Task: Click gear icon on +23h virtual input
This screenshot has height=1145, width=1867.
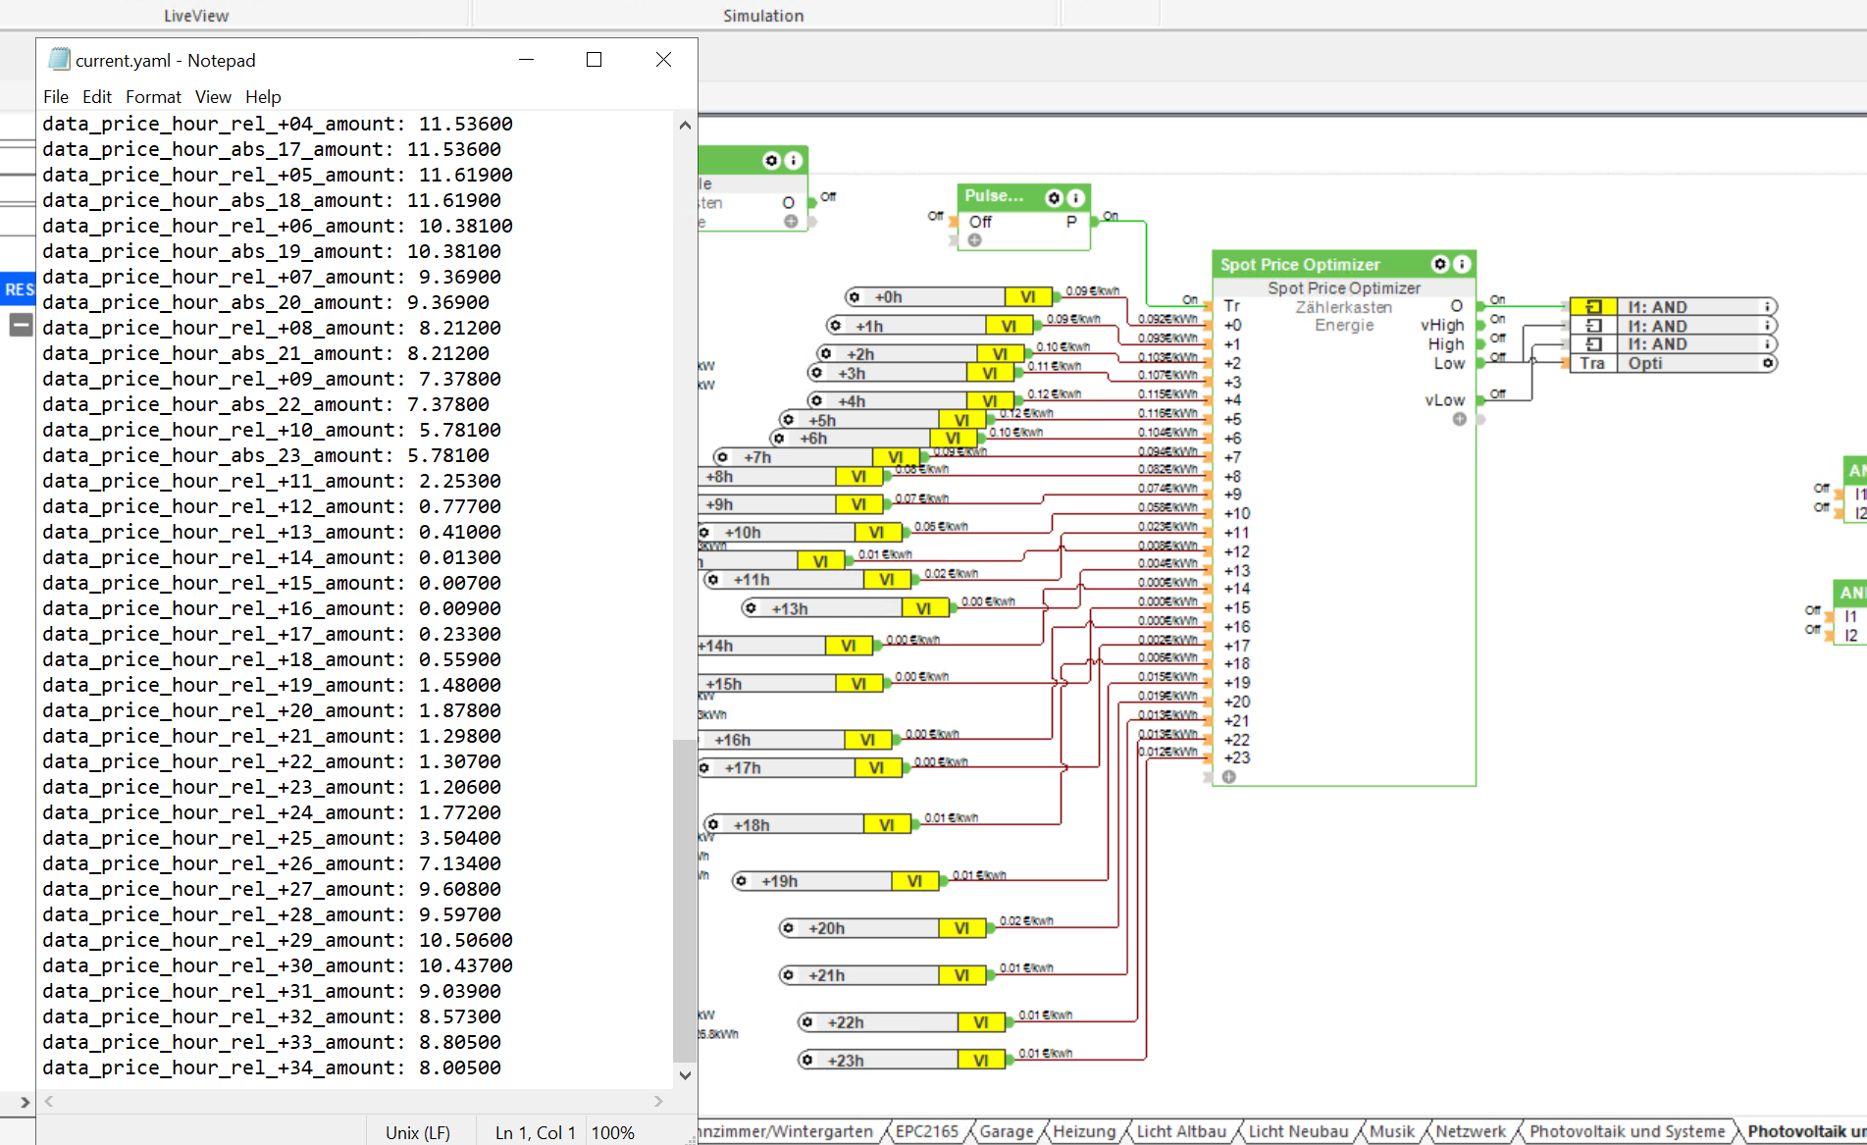Action: (x=807, y=1061)
